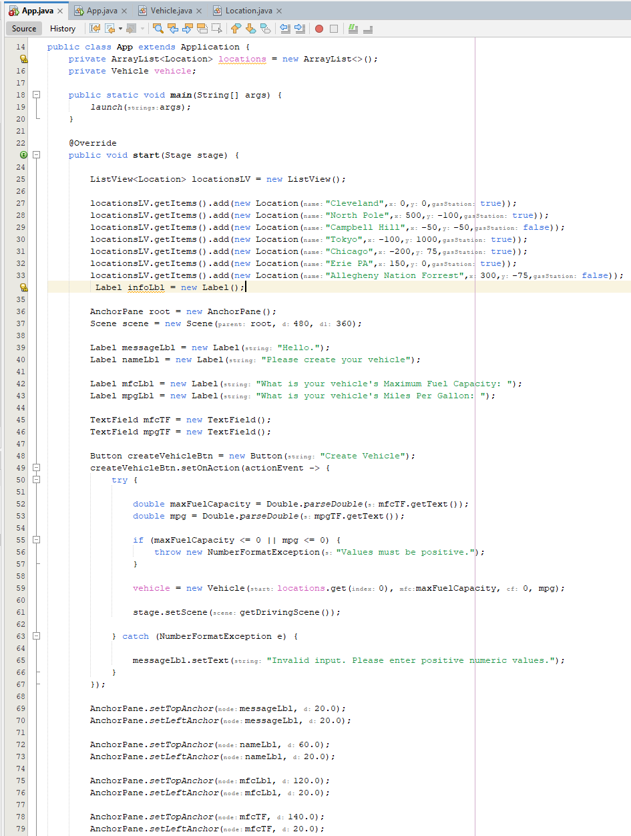Start macro recording with the red record icon
Screen dimensions: 631x836
click(319, 28)
